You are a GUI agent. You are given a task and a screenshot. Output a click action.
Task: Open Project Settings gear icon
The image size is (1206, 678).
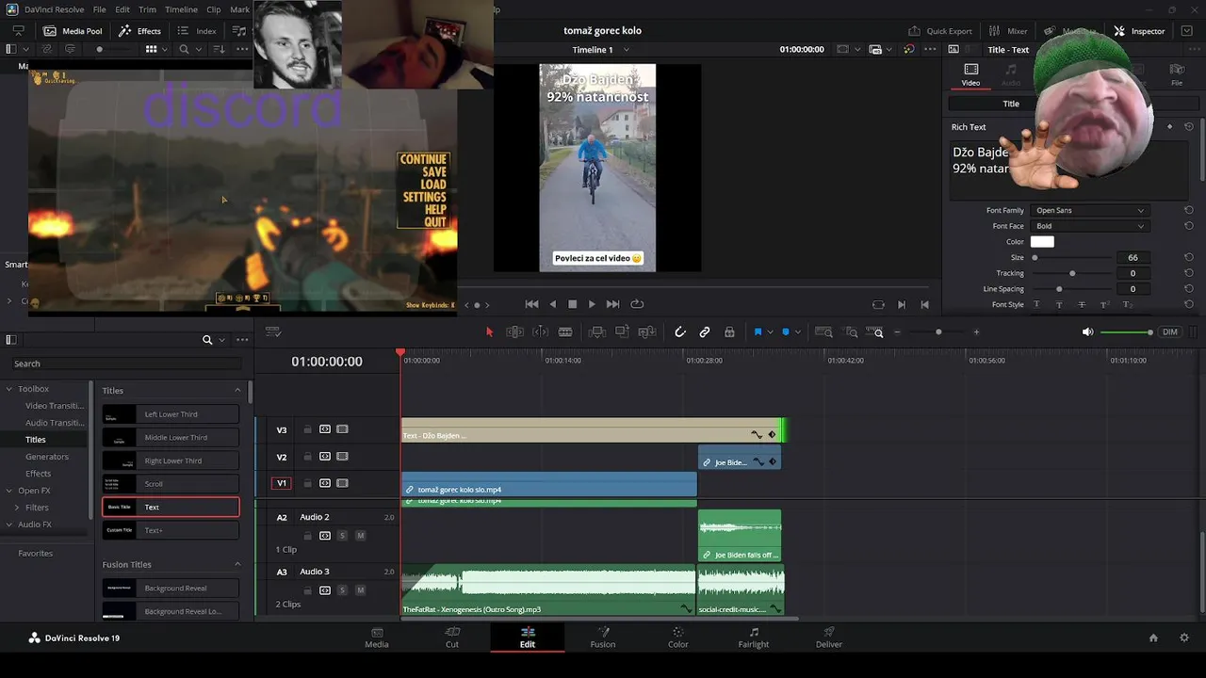1184,638
